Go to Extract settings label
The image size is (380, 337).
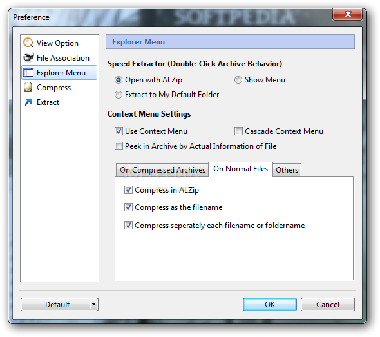(48, 102)
